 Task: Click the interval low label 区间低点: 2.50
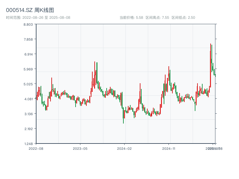click(x=183, y=18)
